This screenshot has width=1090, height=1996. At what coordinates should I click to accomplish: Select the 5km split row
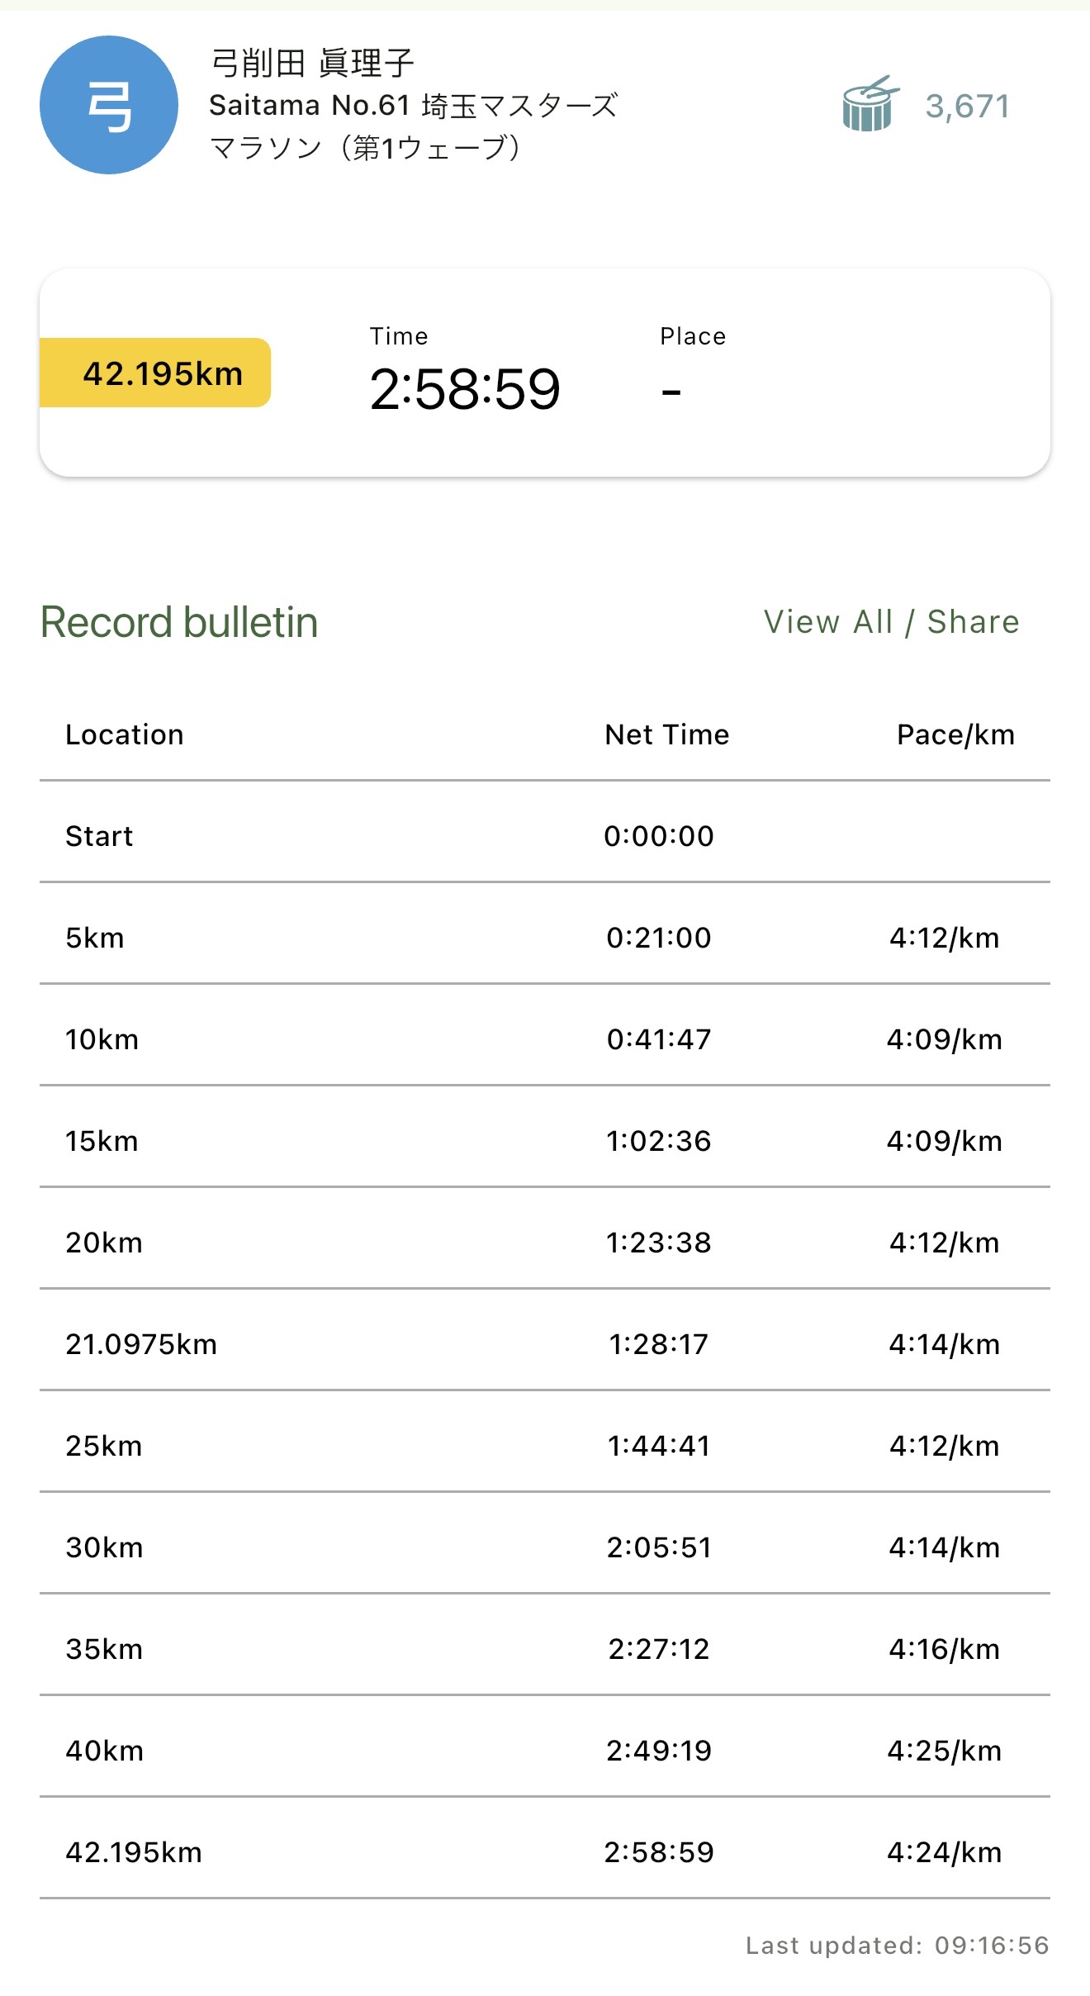click(x=544, y=938)
